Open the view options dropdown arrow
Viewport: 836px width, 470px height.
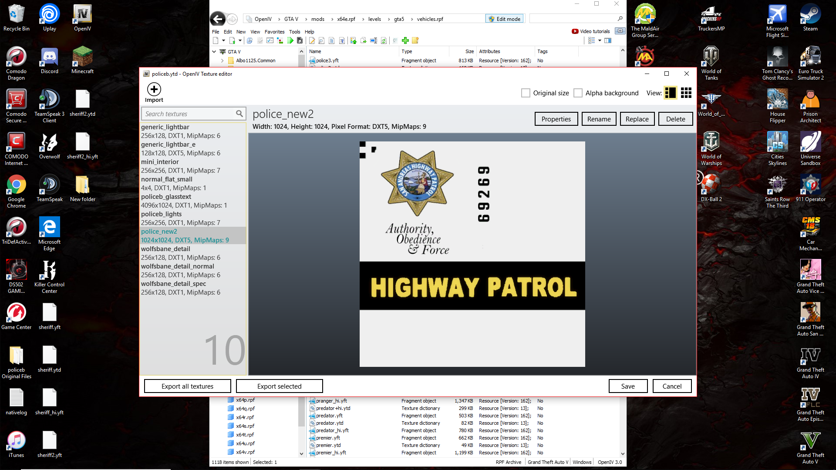600,40
